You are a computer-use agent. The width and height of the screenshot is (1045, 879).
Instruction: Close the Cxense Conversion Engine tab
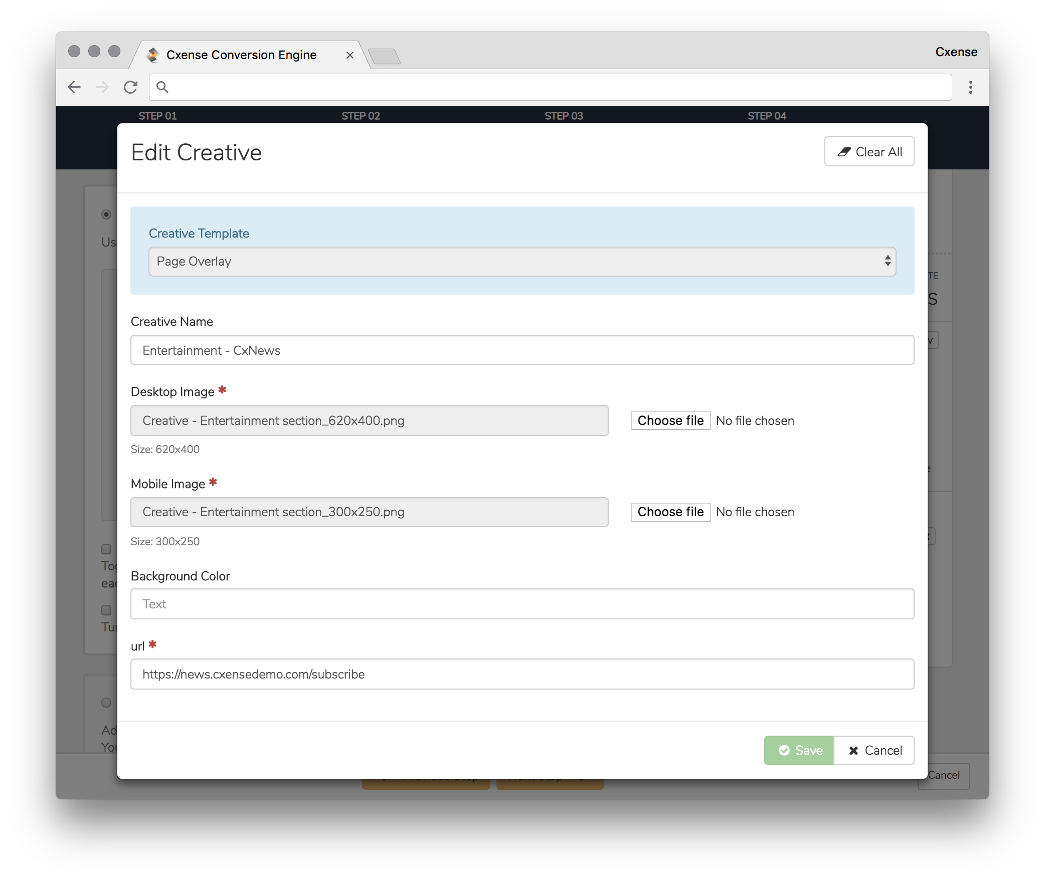coord(350,55)
